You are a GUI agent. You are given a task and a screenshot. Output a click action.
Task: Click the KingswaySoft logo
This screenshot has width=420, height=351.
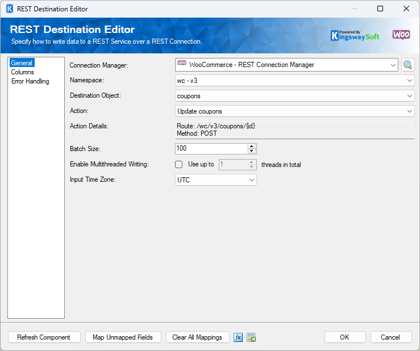355,36
